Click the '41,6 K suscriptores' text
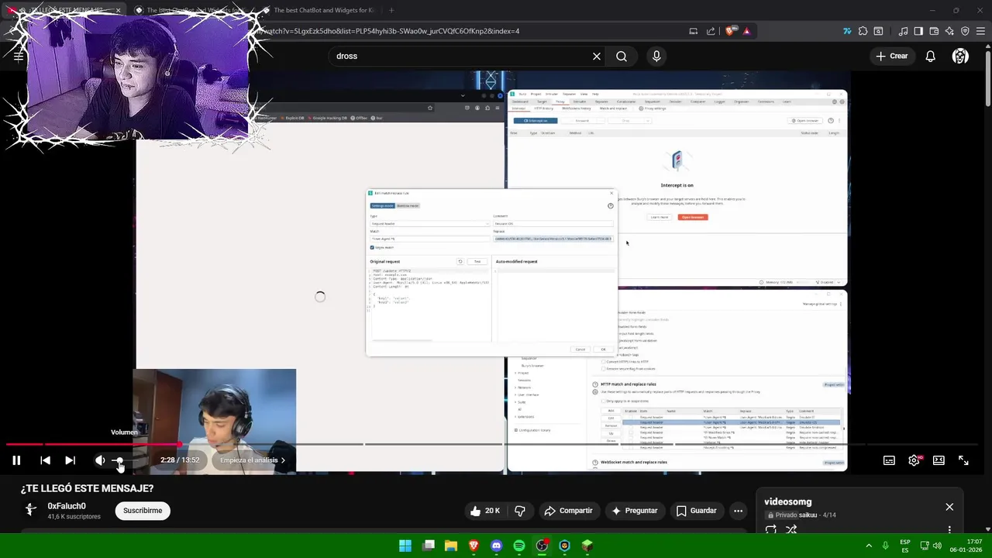The width and height of the screenshot is (992, 558). (74, 516)
